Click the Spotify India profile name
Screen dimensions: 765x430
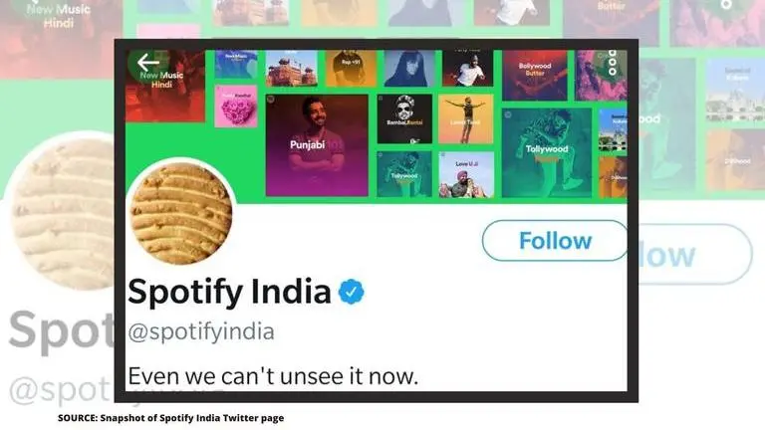(x=229, y=292)
